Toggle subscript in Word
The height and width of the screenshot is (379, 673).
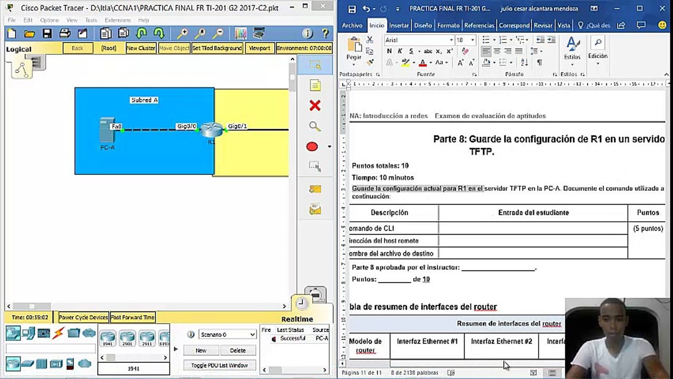(x=440, y=51)
